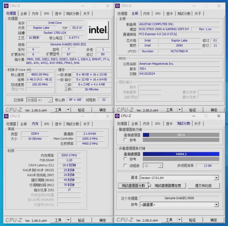
Task: Click the 模型 field ROG STRIX Z690-A GAMING WIFI D4
Action: coord(164,29)
